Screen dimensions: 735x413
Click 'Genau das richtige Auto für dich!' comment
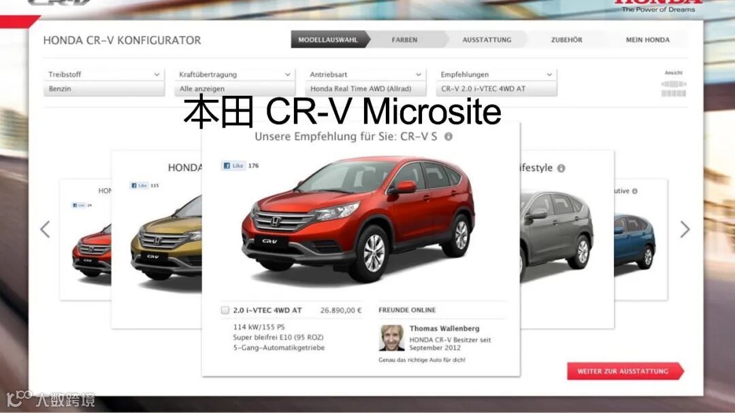pyautogui.click(x=422, y=360)
